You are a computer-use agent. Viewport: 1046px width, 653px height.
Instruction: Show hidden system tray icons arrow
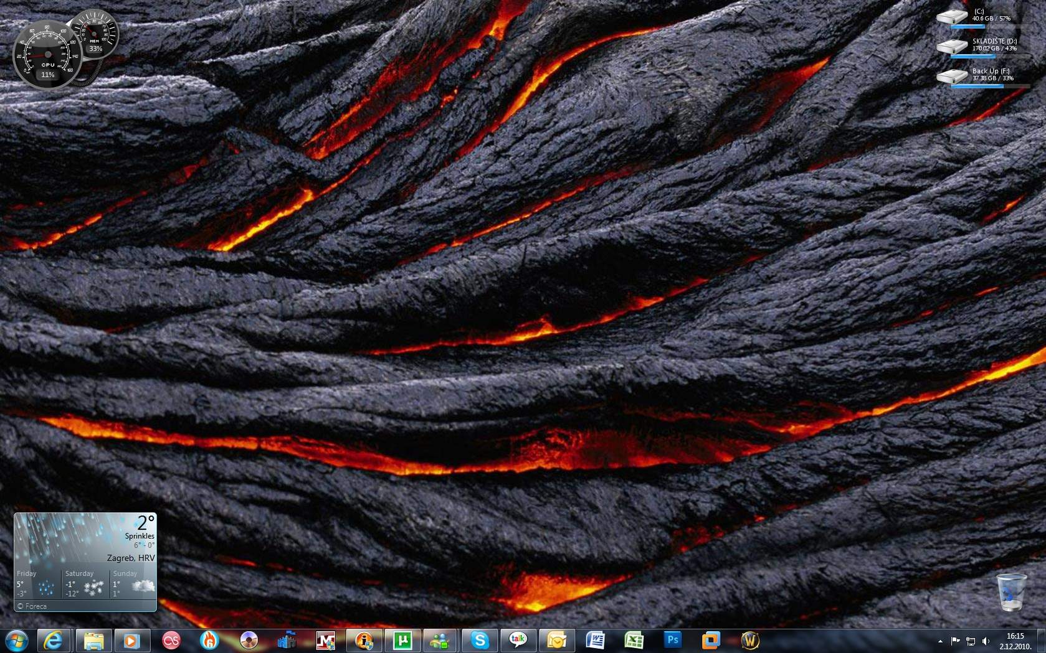tap(940, 641)
